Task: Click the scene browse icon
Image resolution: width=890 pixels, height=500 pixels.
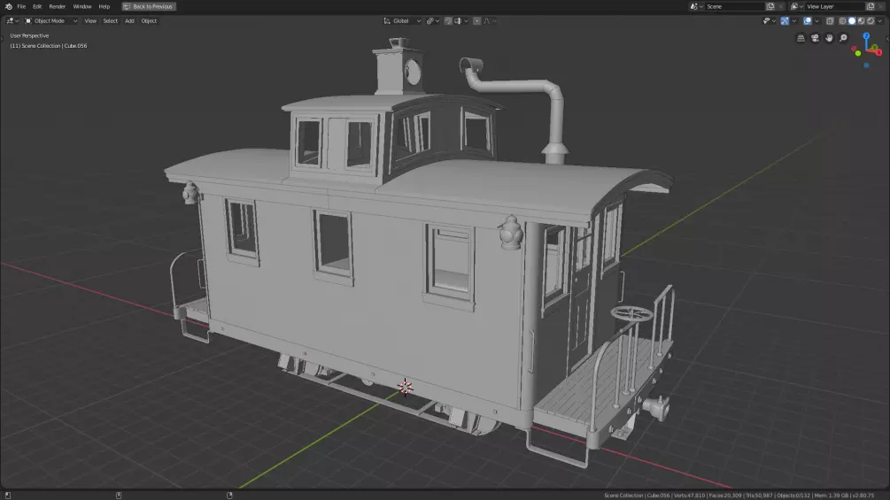Action: pos(696,6)
